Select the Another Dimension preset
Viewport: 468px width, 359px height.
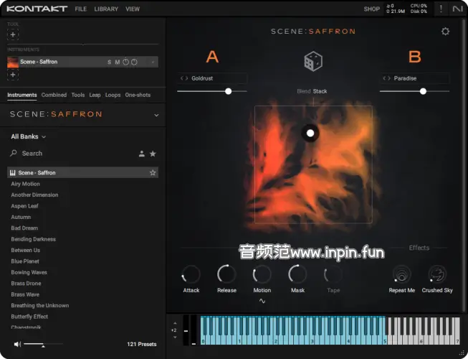coord(34,195)
